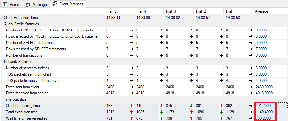Select the Client Statistics tab
288x121 pixels.
(x=68, y=4)
